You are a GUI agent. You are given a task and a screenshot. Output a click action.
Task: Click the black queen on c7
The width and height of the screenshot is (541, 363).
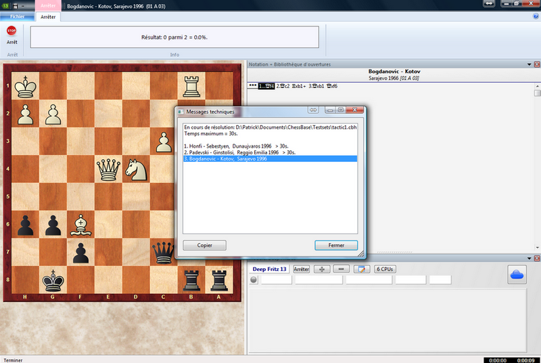click(164, 253)
